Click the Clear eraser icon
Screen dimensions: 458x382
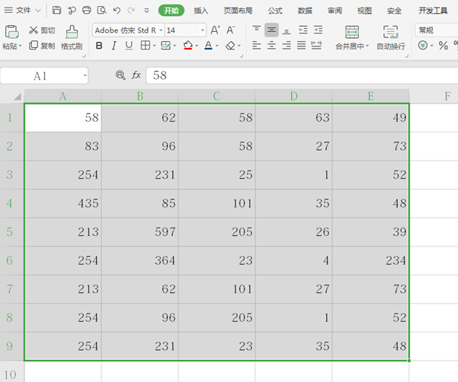230,46
